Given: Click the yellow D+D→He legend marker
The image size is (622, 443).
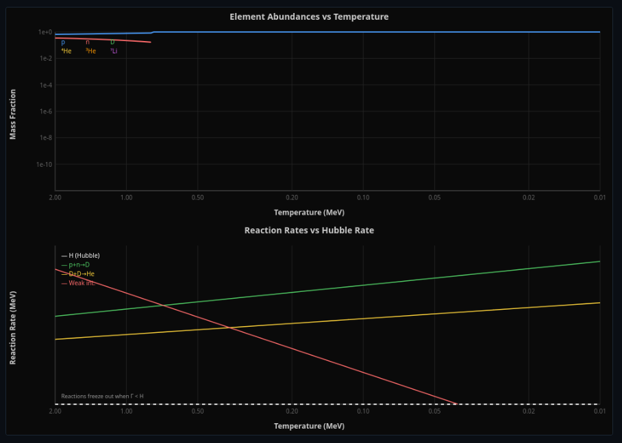Looking at the screenshot, I should (63, 273).
